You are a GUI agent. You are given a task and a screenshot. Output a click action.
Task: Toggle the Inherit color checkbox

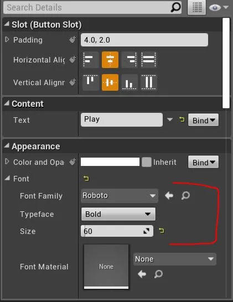coord(147,162)
